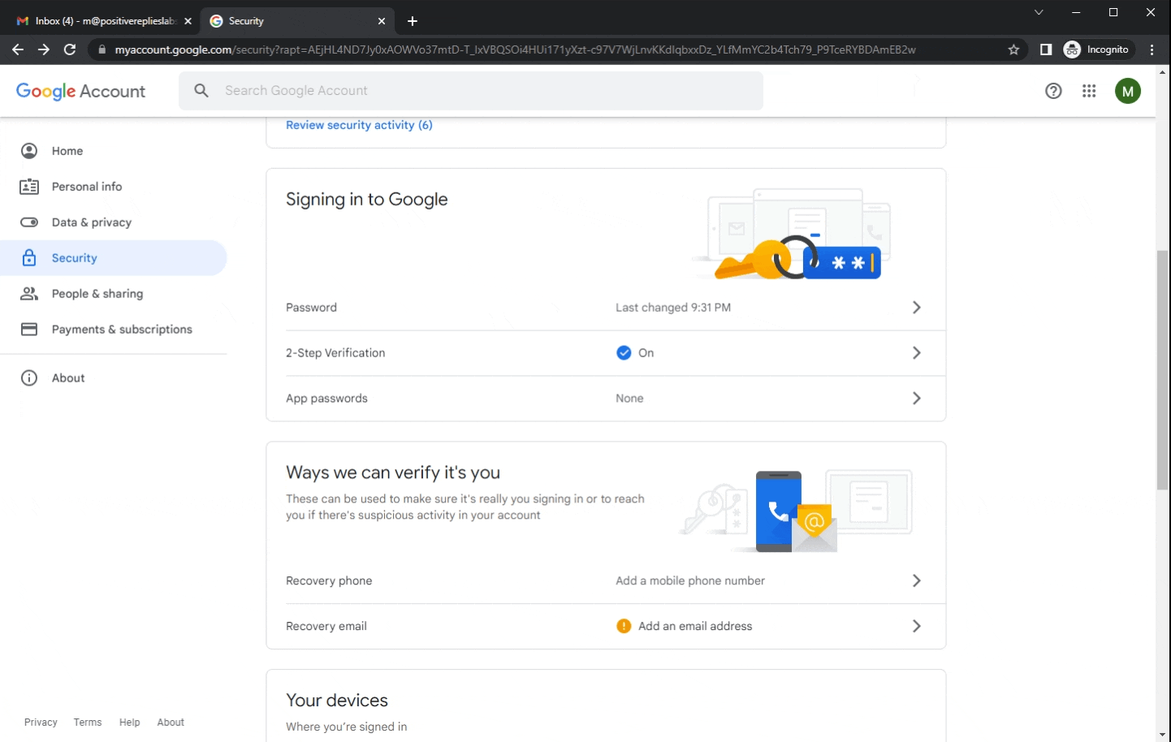Open the Chrome side panel icon

coord(1046,50)
